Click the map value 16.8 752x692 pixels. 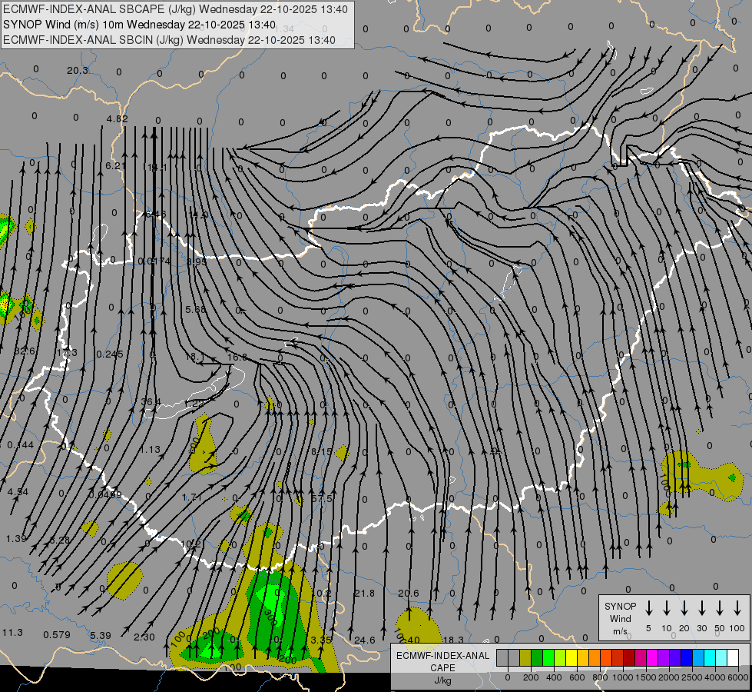pyautogui.click(x=237, y=357)
